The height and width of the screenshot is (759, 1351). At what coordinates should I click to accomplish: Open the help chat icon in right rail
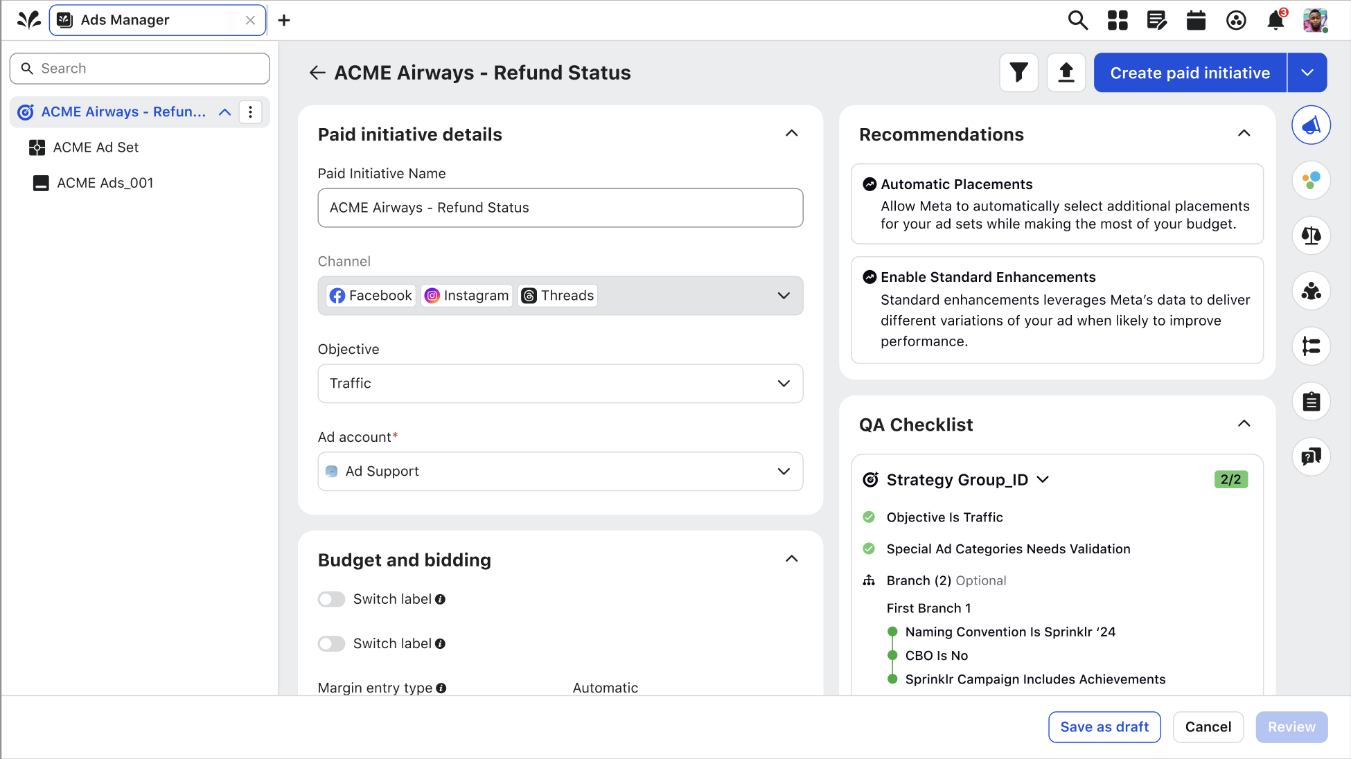(x=1311, y=456)
